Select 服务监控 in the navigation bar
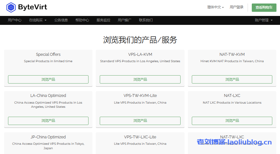 pos(103,20)
